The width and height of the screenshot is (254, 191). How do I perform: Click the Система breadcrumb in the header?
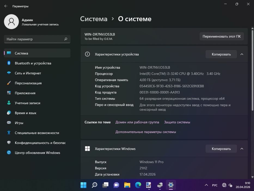pyautogui.click(x=94, y=19)
